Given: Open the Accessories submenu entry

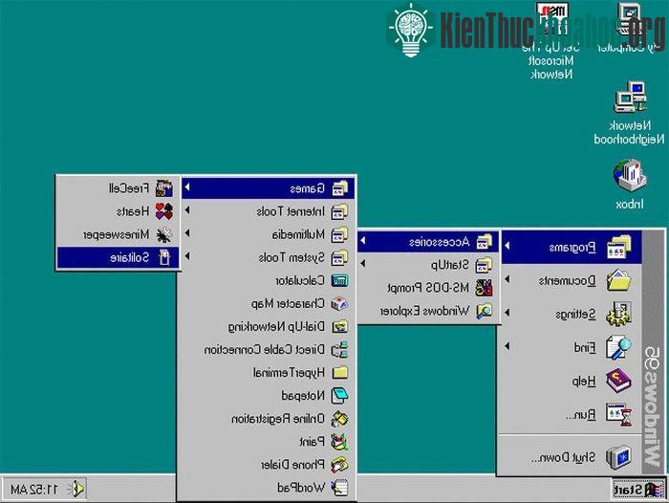Looking at the screenshot, I should pos(428,242).
